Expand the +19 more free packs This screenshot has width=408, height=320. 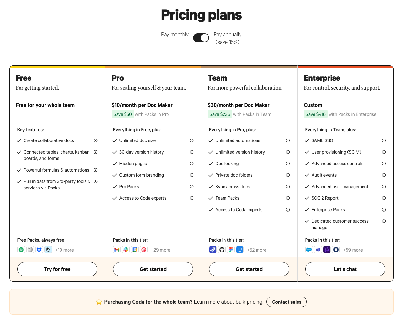pyautogui.click(x=64, y=250)
